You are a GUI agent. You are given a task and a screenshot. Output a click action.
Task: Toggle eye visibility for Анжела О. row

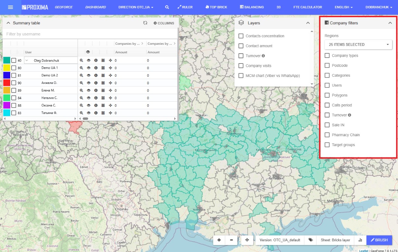pyautogui.click(x=89, y=83)
